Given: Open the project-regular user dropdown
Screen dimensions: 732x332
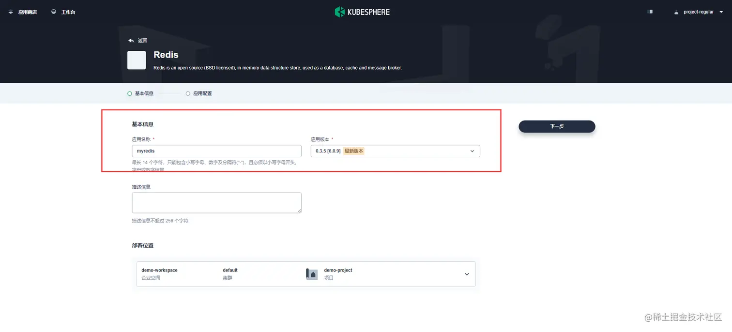Looking at the screenshot, I should tap(703, 12).
